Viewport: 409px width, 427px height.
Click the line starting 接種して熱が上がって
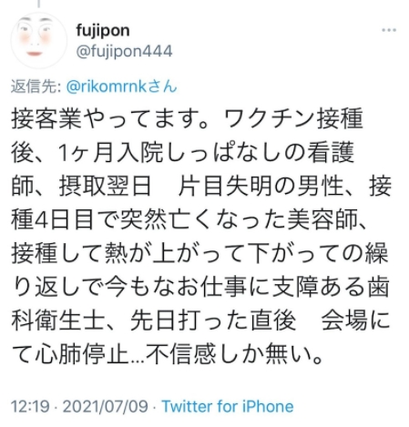pos(199,253)
